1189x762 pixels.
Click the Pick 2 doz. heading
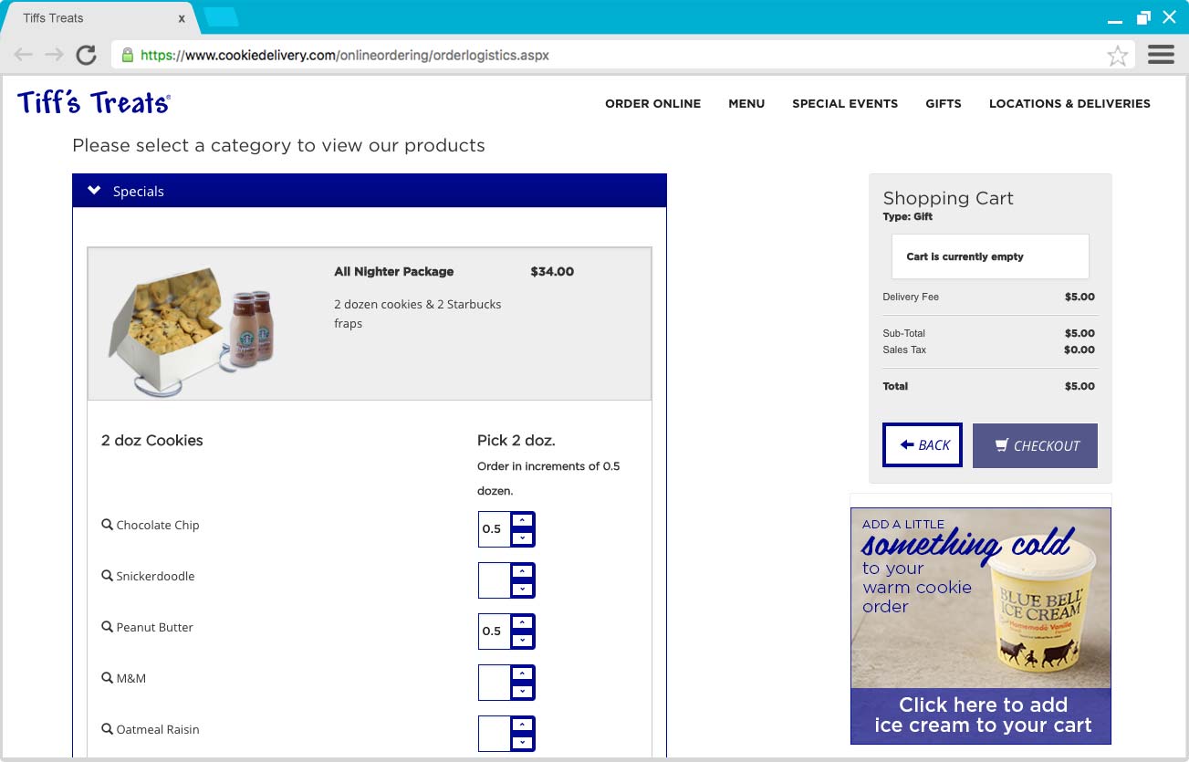click(516, 440)
